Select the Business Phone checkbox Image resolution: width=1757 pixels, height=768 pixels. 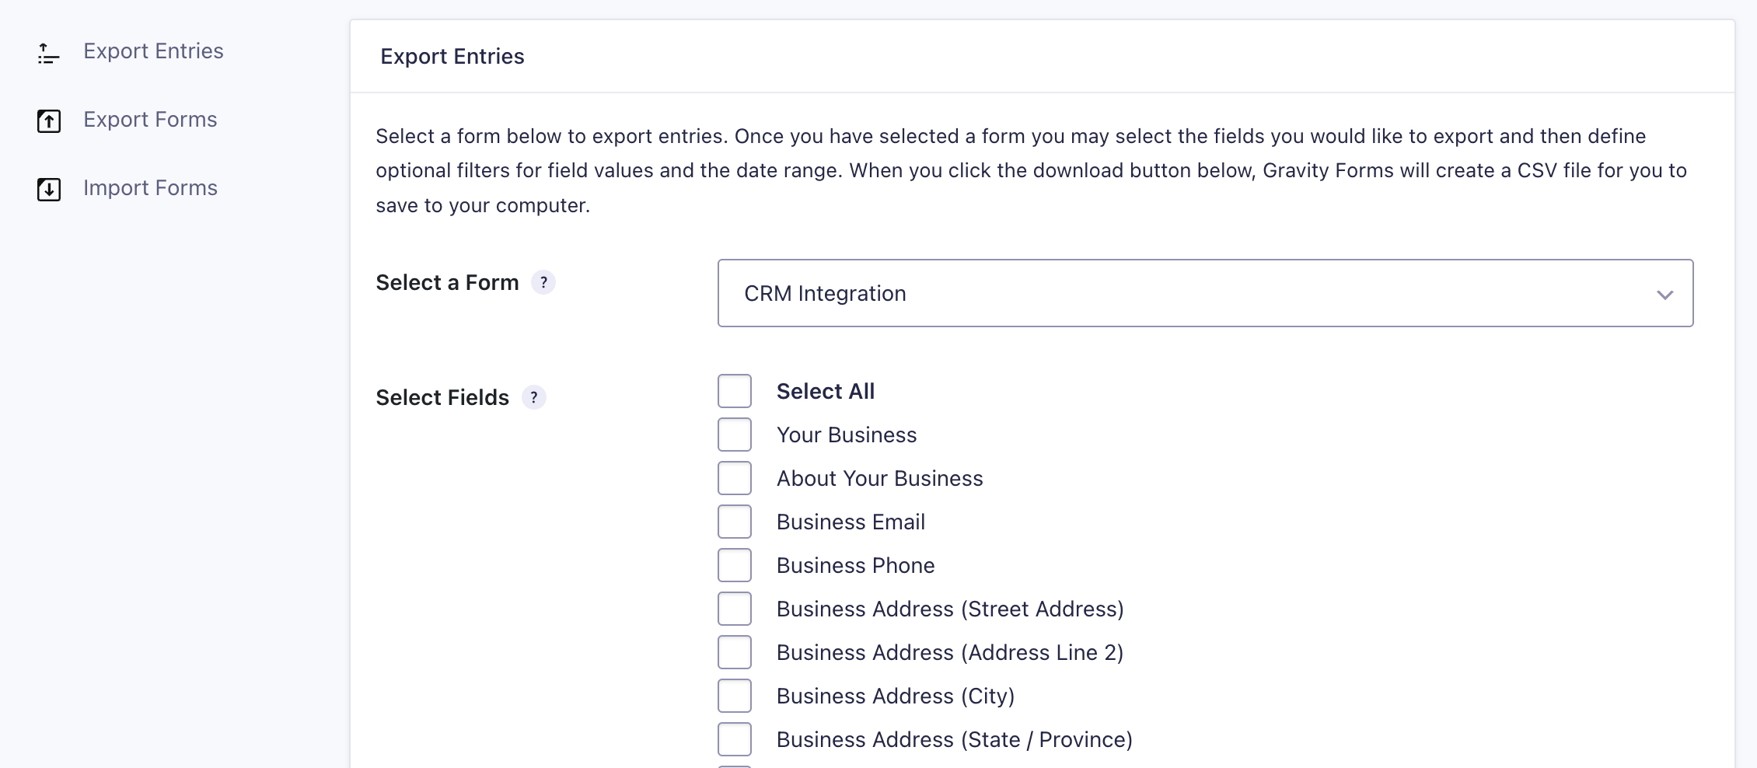pos(735,565)
